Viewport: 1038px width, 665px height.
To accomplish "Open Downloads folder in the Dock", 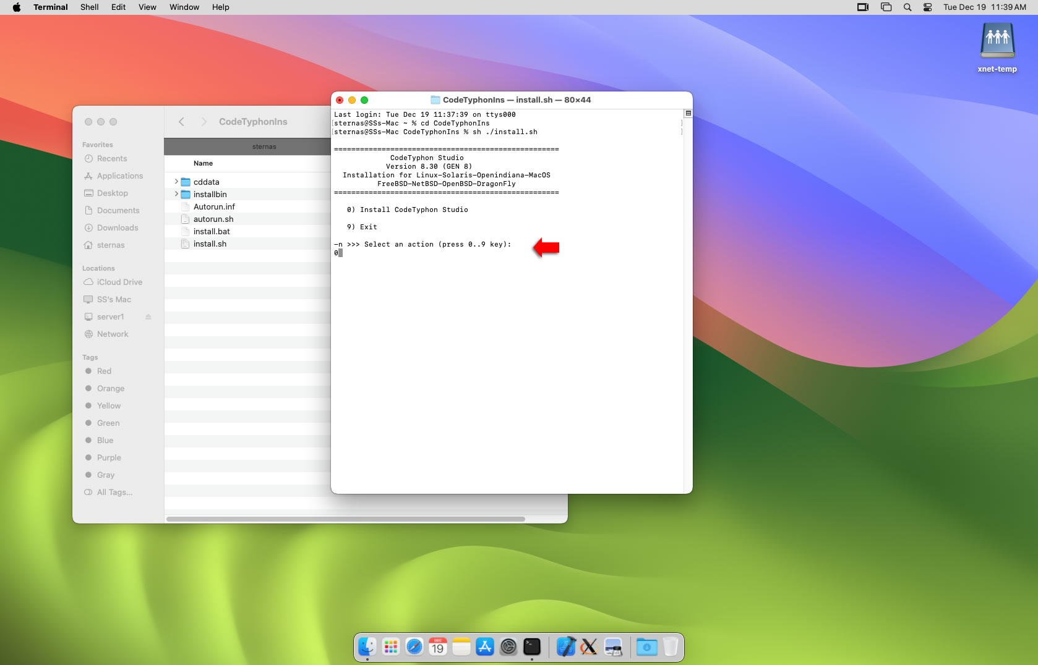I will coord(646,646).
